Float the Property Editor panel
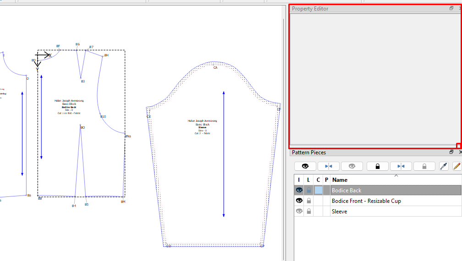 pos(451,8)
